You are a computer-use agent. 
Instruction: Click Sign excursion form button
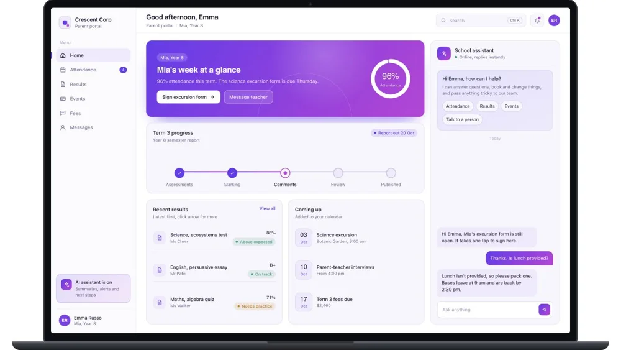coord(189,97)
